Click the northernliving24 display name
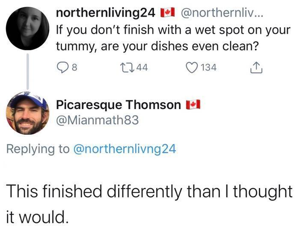 (x=106, y=14)
